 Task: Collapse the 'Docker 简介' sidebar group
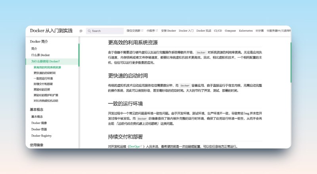(39, 42)
